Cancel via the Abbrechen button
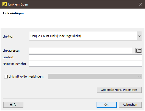Image resolution: width=145 pixels, height=111 pixels. click(130, 105)
